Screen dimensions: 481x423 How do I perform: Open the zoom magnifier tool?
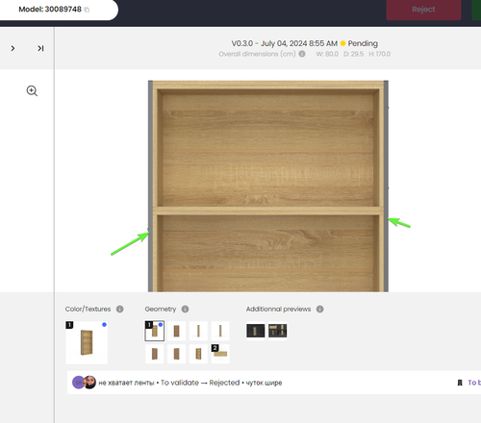pyautogui.click(x=32, y=91)
